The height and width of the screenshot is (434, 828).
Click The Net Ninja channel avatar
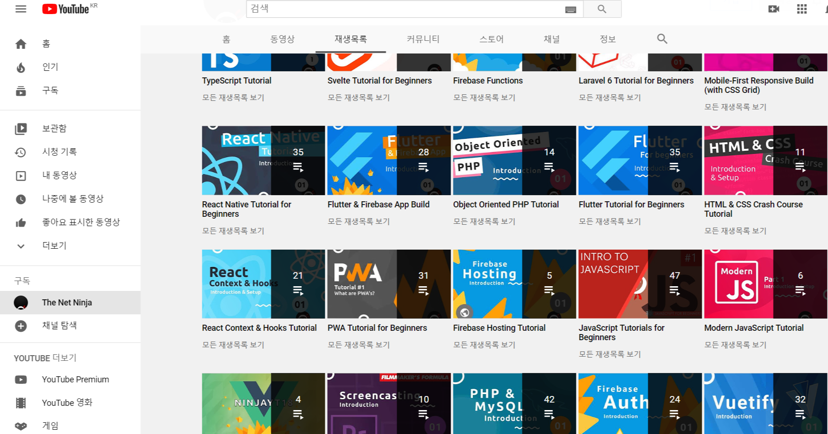[21, 303]
